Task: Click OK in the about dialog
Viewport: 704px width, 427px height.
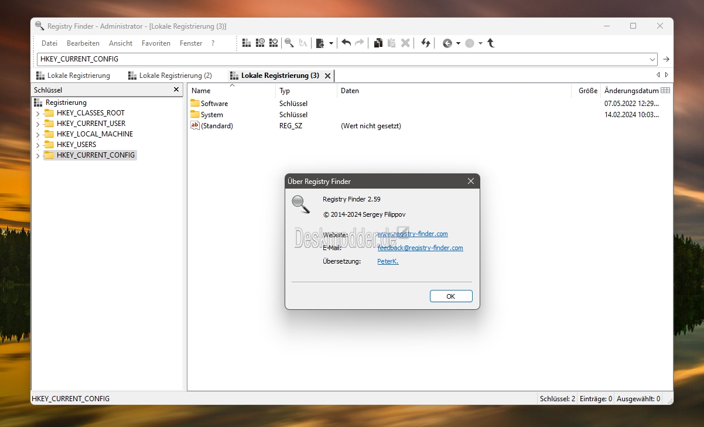Action: pos(451,296)
